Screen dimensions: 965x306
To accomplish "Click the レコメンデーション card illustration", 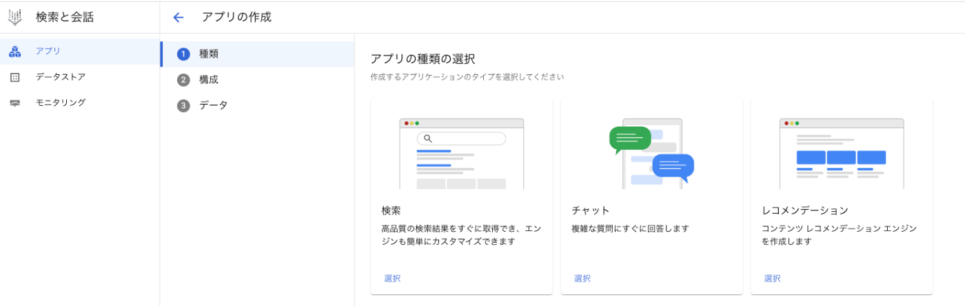I will 842,153.
